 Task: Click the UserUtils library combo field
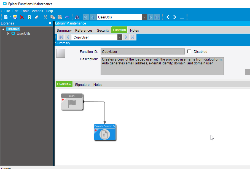119,17
